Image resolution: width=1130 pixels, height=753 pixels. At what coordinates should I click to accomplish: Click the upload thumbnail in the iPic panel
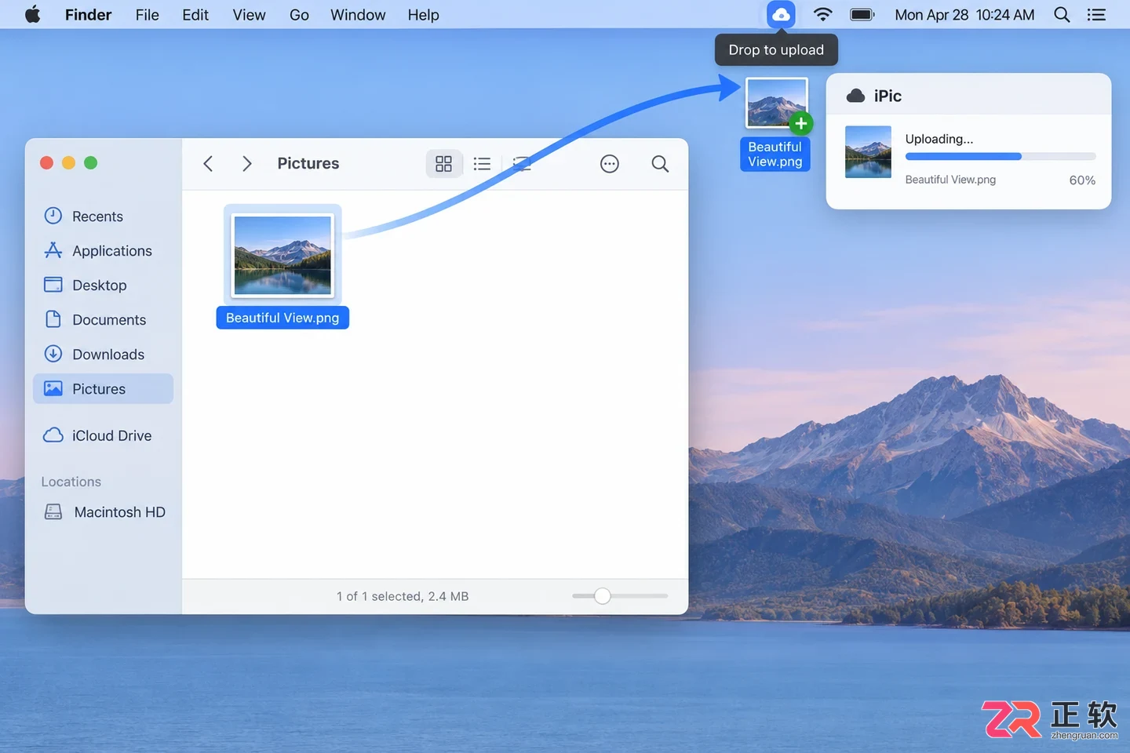click(x=868, y=152)
